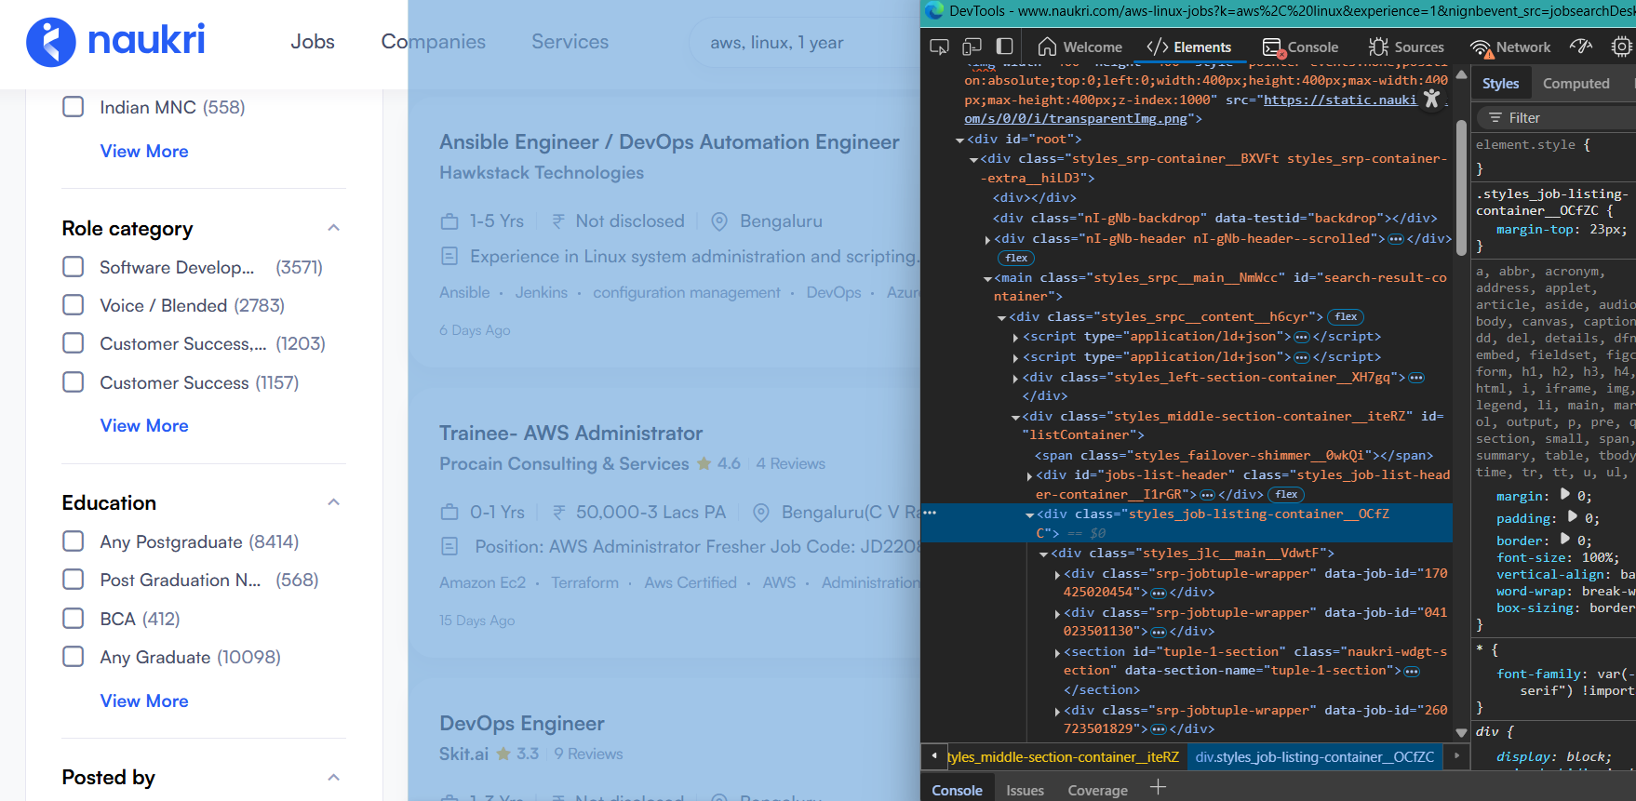Open the Trainee- AWS Administrator job title
This screenshot has height=801, width=1636.
(571, 434)
